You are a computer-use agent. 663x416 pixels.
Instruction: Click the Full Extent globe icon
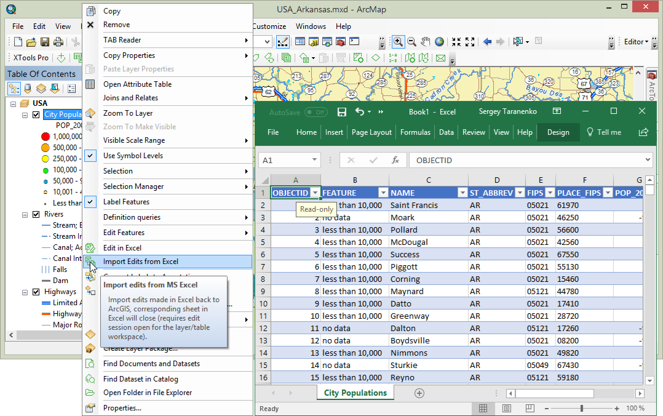tap(439, 41)
